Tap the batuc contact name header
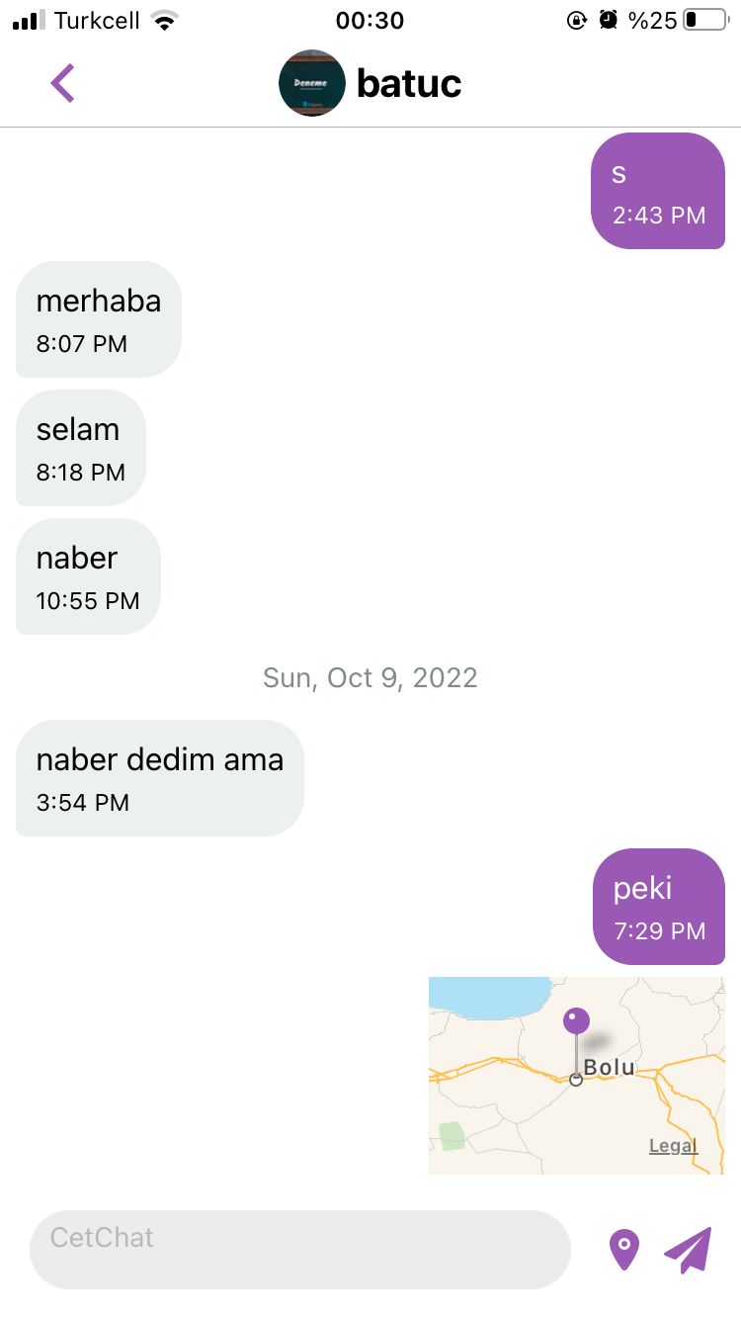This screenshot has width=741, height=1319. click(409, 83)
